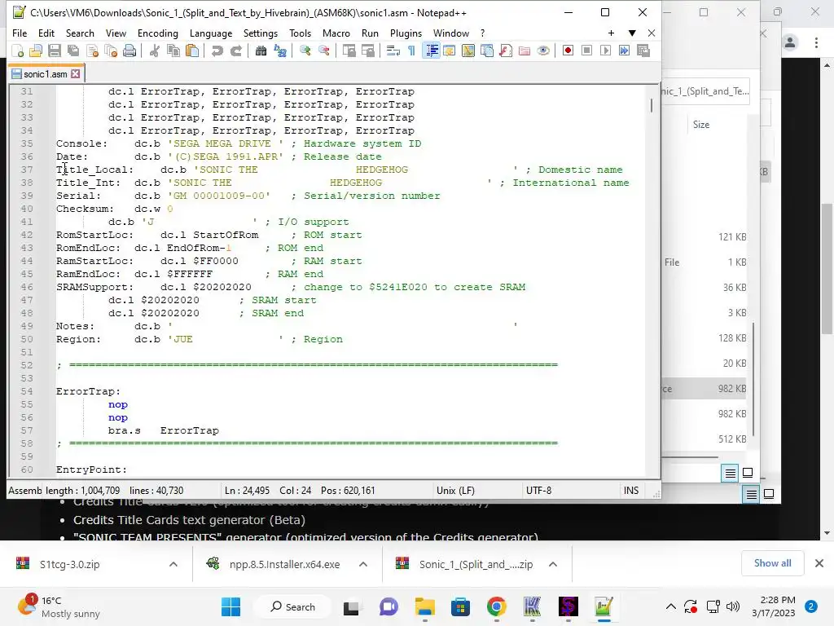This screenshot has width=834, height=626.
Task: Open the Language menu
Action: point(211,33)
